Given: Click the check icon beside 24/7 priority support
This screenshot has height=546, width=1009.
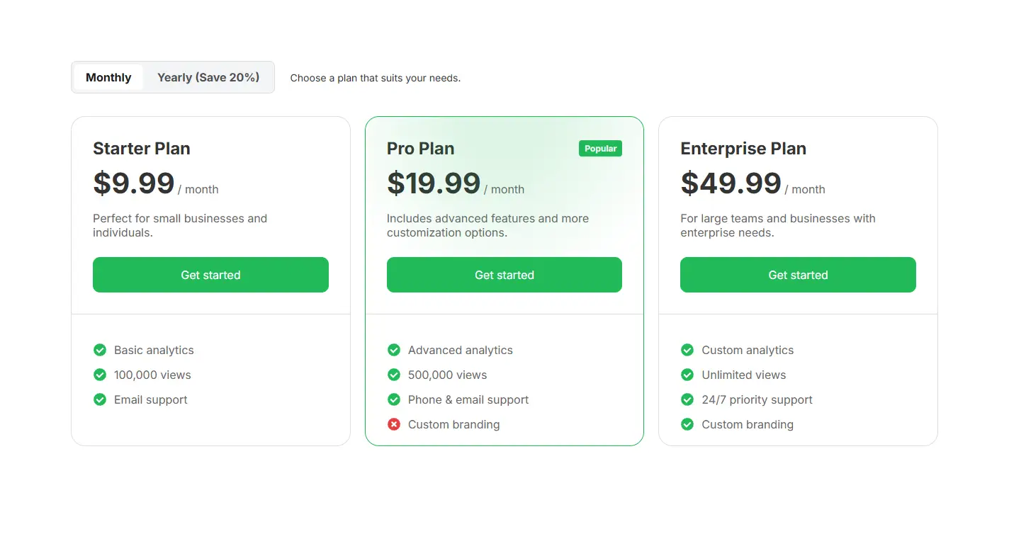Looking at the screenshot, I should pyautogui.click(x=687, y=399).
